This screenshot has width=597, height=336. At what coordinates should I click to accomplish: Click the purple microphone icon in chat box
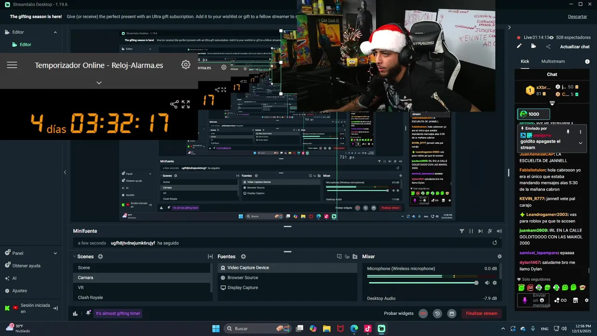[x=525, y=300]
